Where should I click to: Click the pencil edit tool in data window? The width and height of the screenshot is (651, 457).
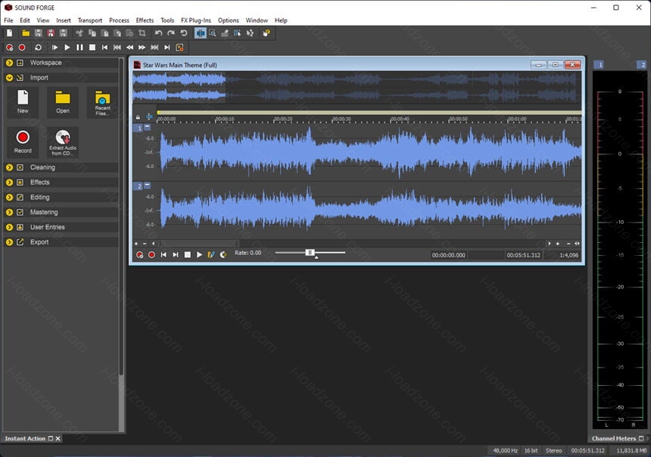click(x=211, y=254)
